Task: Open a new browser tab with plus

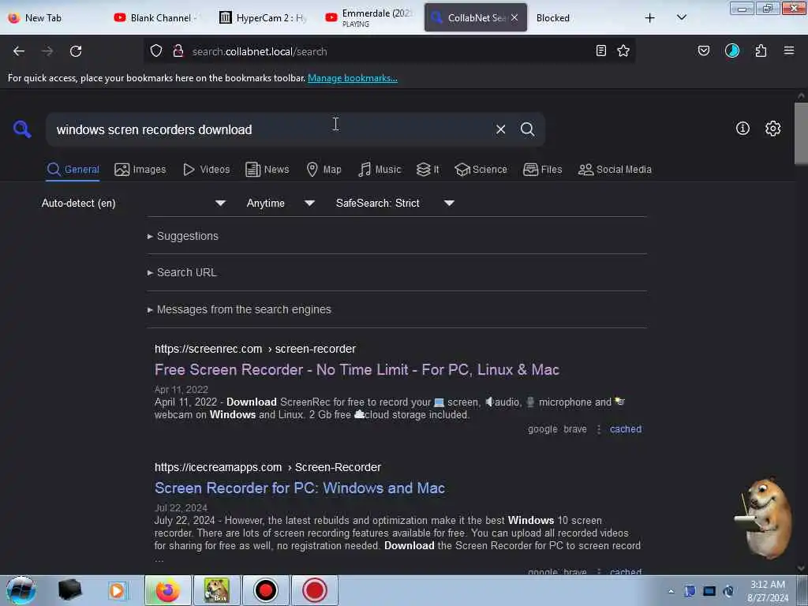Action: (x=650, y=18)
